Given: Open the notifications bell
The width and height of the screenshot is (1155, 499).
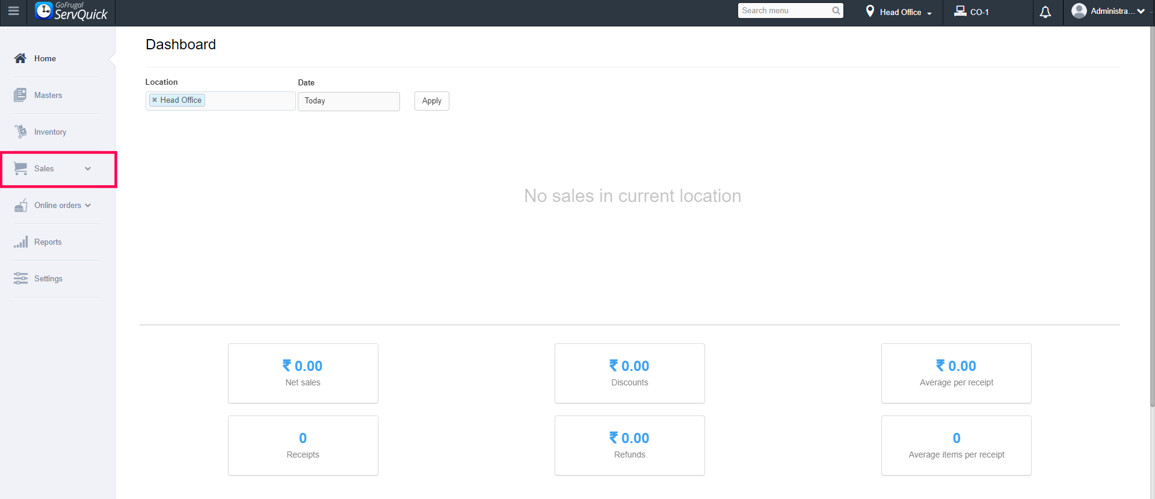Looking at the screenshot, I should coord(1046,12).
